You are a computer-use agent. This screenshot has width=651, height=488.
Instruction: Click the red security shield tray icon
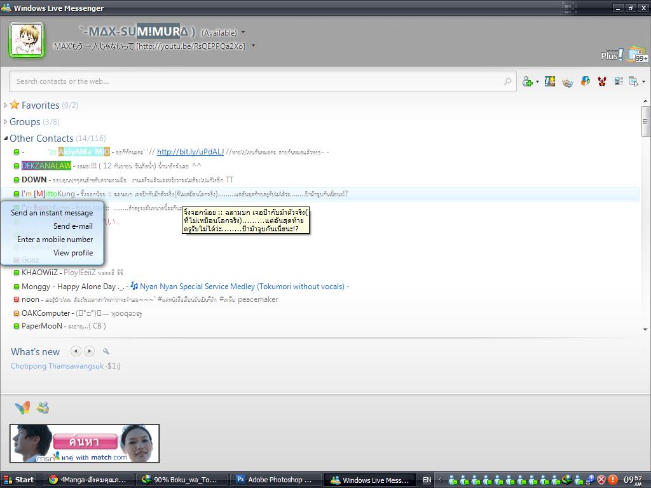click(x=601, y=480)
